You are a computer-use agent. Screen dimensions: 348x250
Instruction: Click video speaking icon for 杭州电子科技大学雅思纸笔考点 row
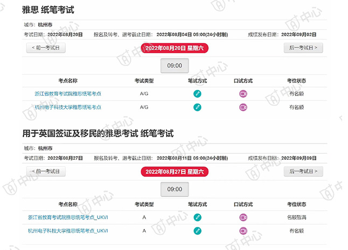pos(243,107)
